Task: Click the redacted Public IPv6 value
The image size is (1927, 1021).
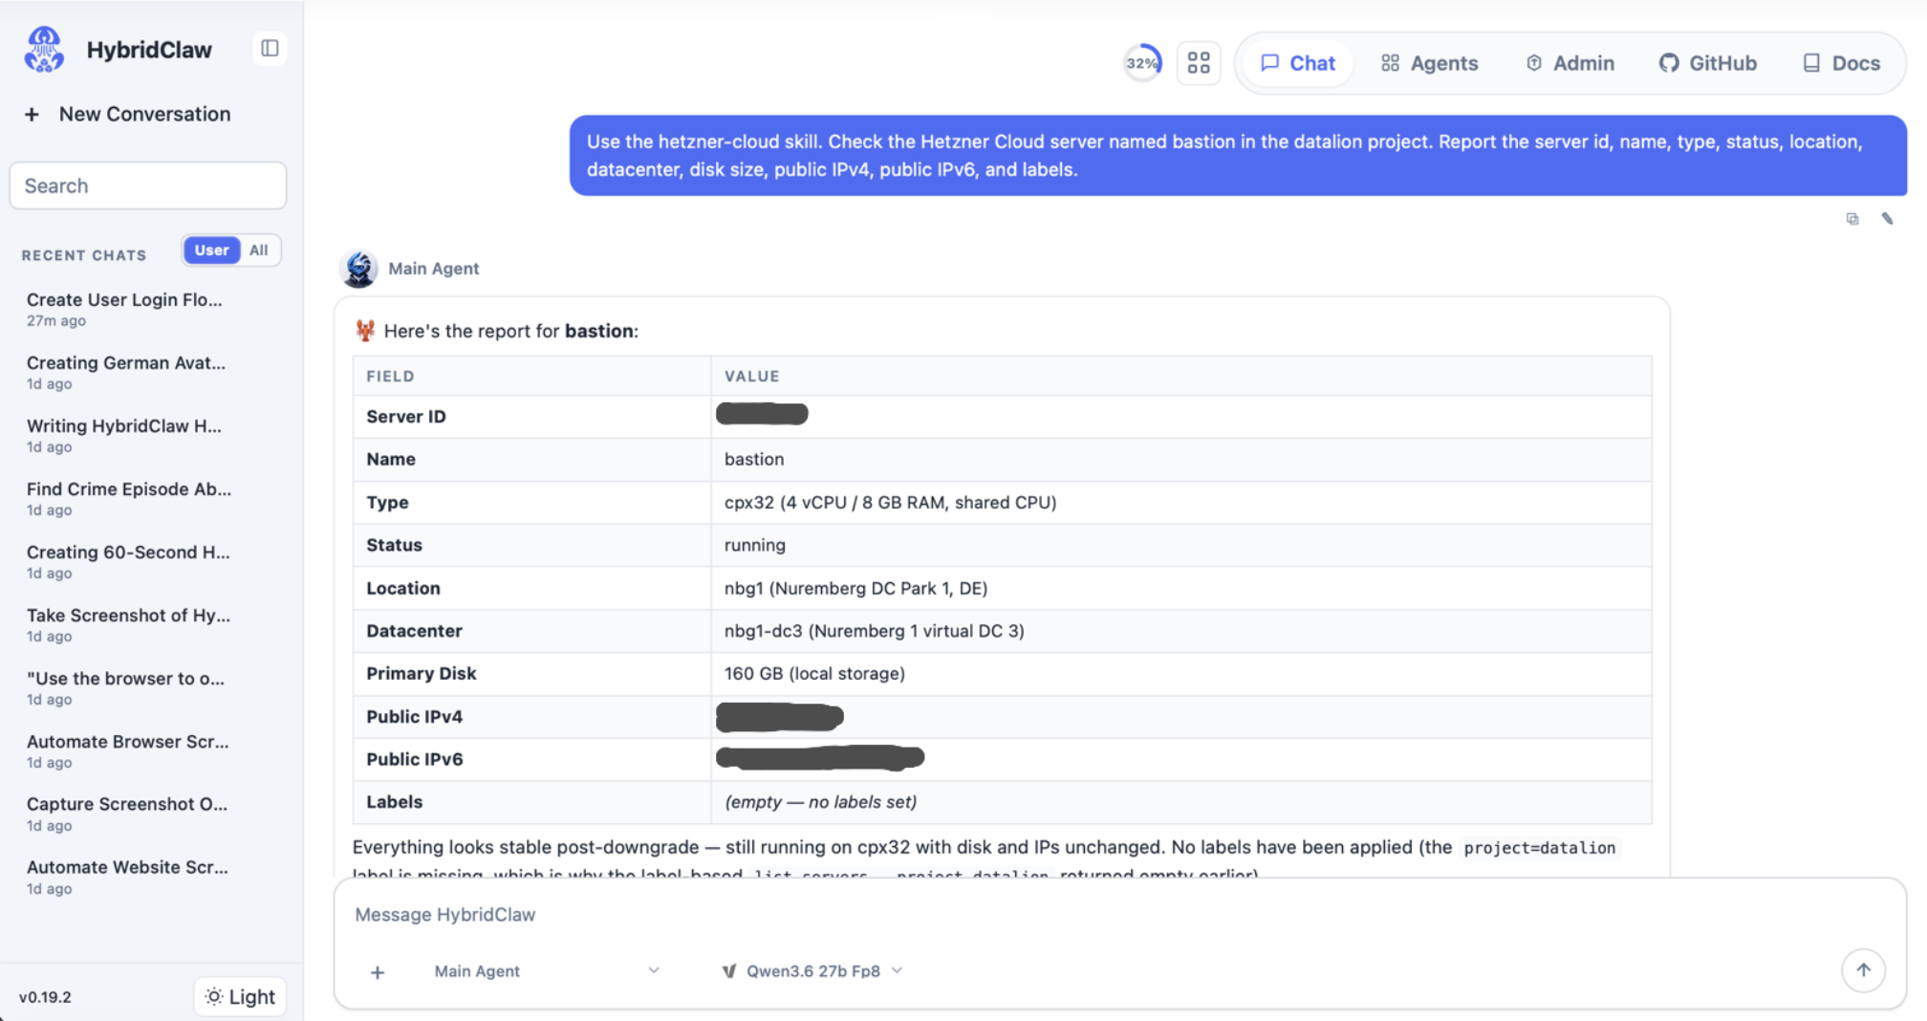Action: point(820,758)
